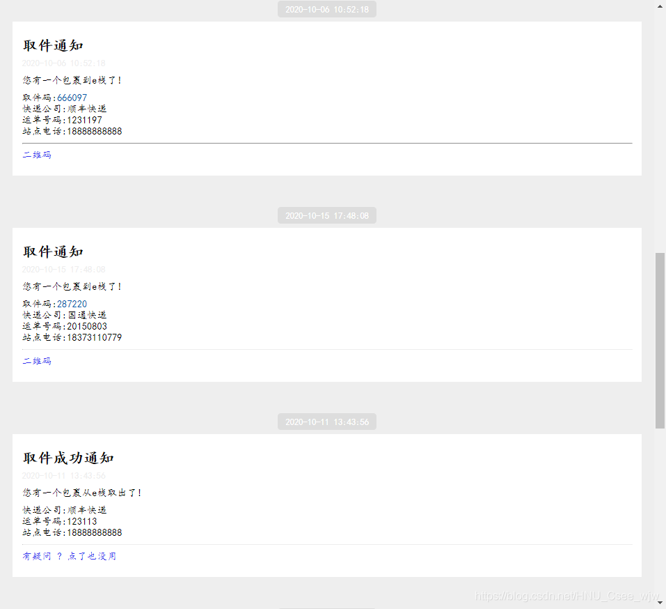This screenshot has height=609, width=666.
Task: Click 取件通知 heading above code 666097
Action: [x=53, y=45]
